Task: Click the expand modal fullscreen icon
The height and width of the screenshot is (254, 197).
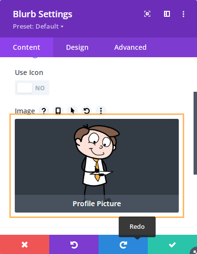Action: click(x=147, y=14)
